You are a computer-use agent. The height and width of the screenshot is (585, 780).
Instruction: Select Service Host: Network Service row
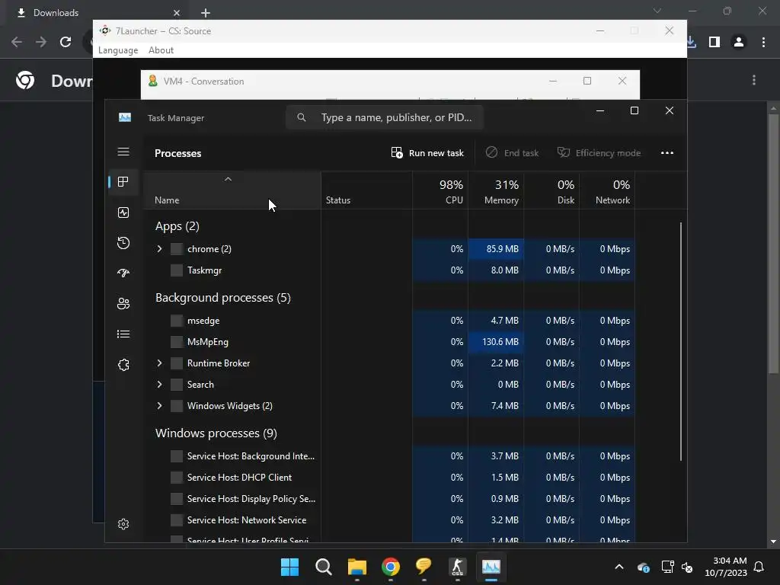click(389, 519)
